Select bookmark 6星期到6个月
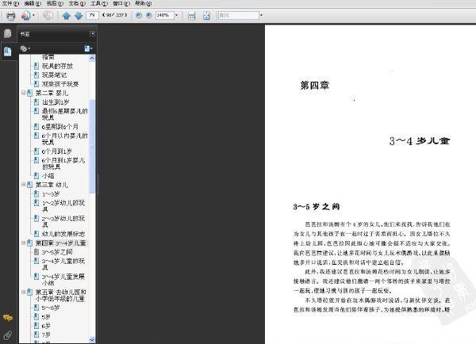 [59, 127]
